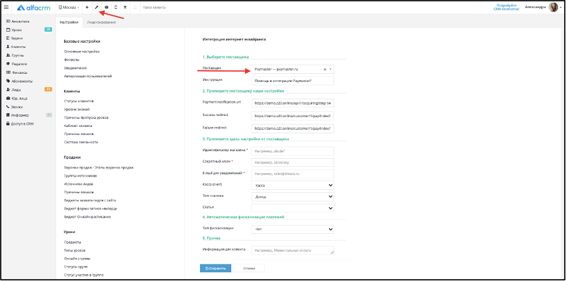566x281 pixels.
Task: Open the Тип фискализации dropdown
Action: 293,228
